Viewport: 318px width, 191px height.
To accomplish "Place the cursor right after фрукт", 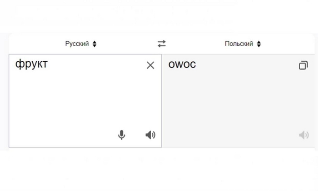I will 48,64.
